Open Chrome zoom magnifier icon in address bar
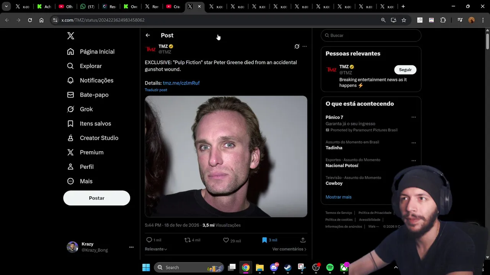 [383, 20]
